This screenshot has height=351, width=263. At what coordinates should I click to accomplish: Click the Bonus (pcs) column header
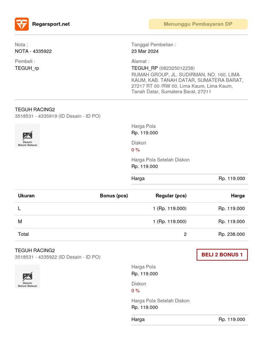coord(114,196)
